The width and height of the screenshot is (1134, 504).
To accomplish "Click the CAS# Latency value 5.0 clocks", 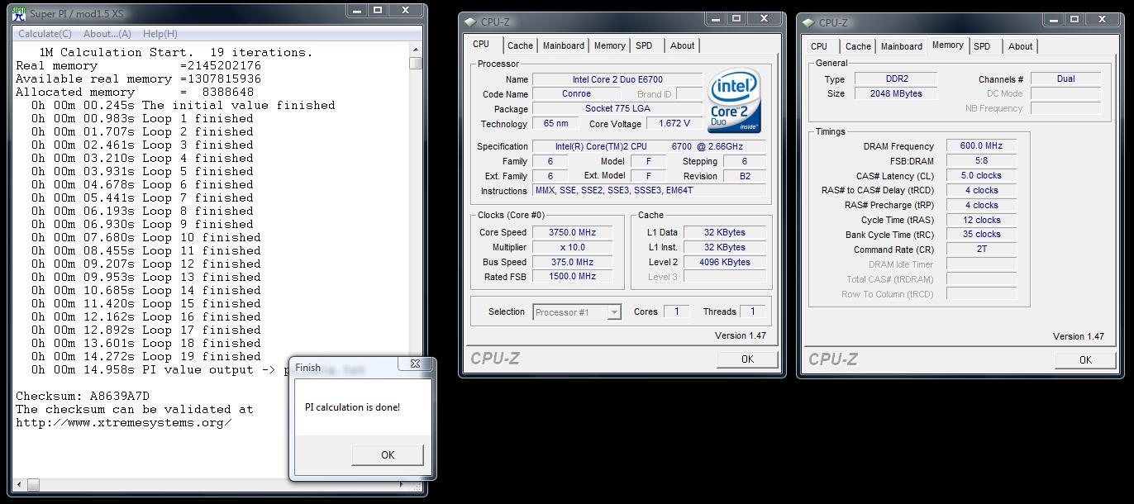I will click(981, 176).
